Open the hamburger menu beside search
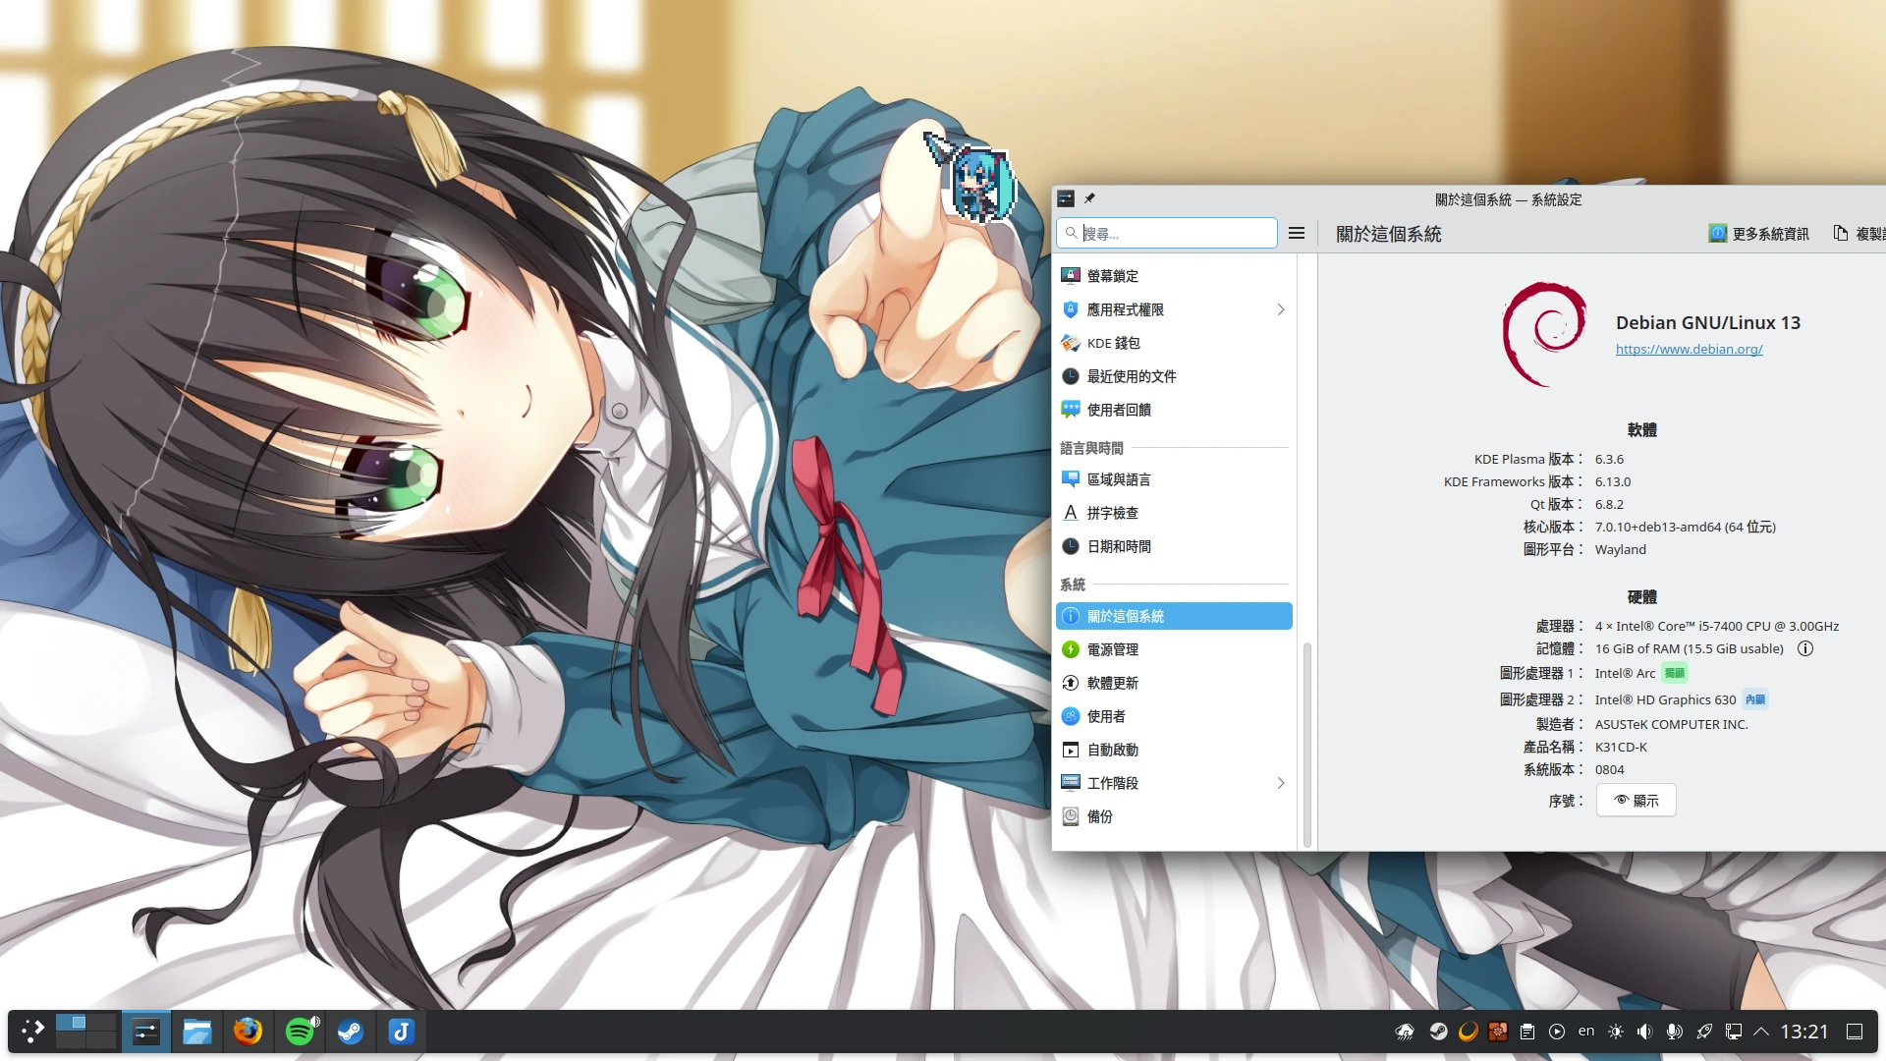Screen dimensions: 1886x1061 (1297, 233)
